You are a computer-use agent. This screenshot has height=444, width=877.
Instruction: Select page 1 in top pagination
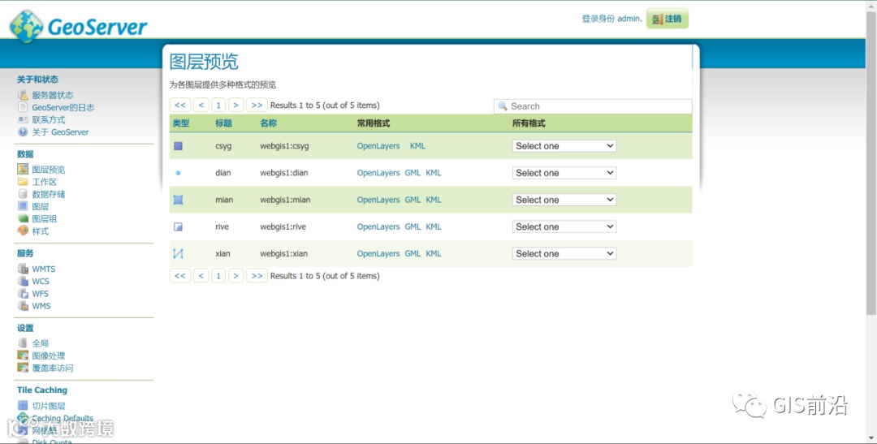(218, 106)
